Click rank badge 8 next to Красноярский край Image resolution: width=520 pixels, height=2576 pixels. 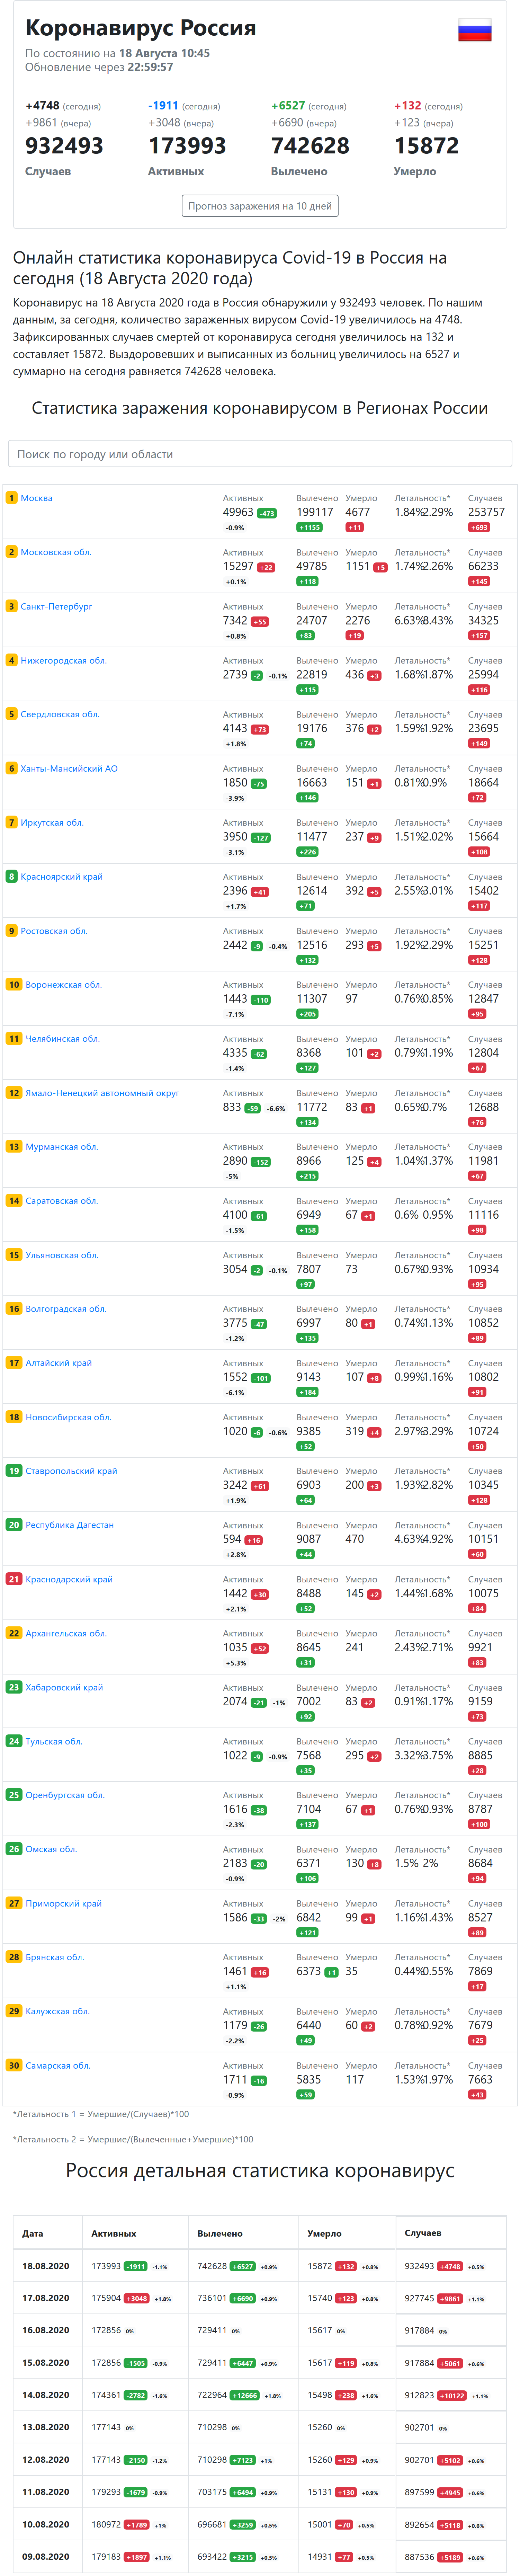click(12, 876)
